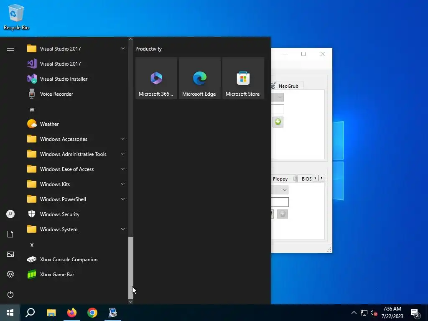The width and height of the screenshot is (428, 321).
Task: Open Pictures from Start sidebar
Action: (10, 254)
